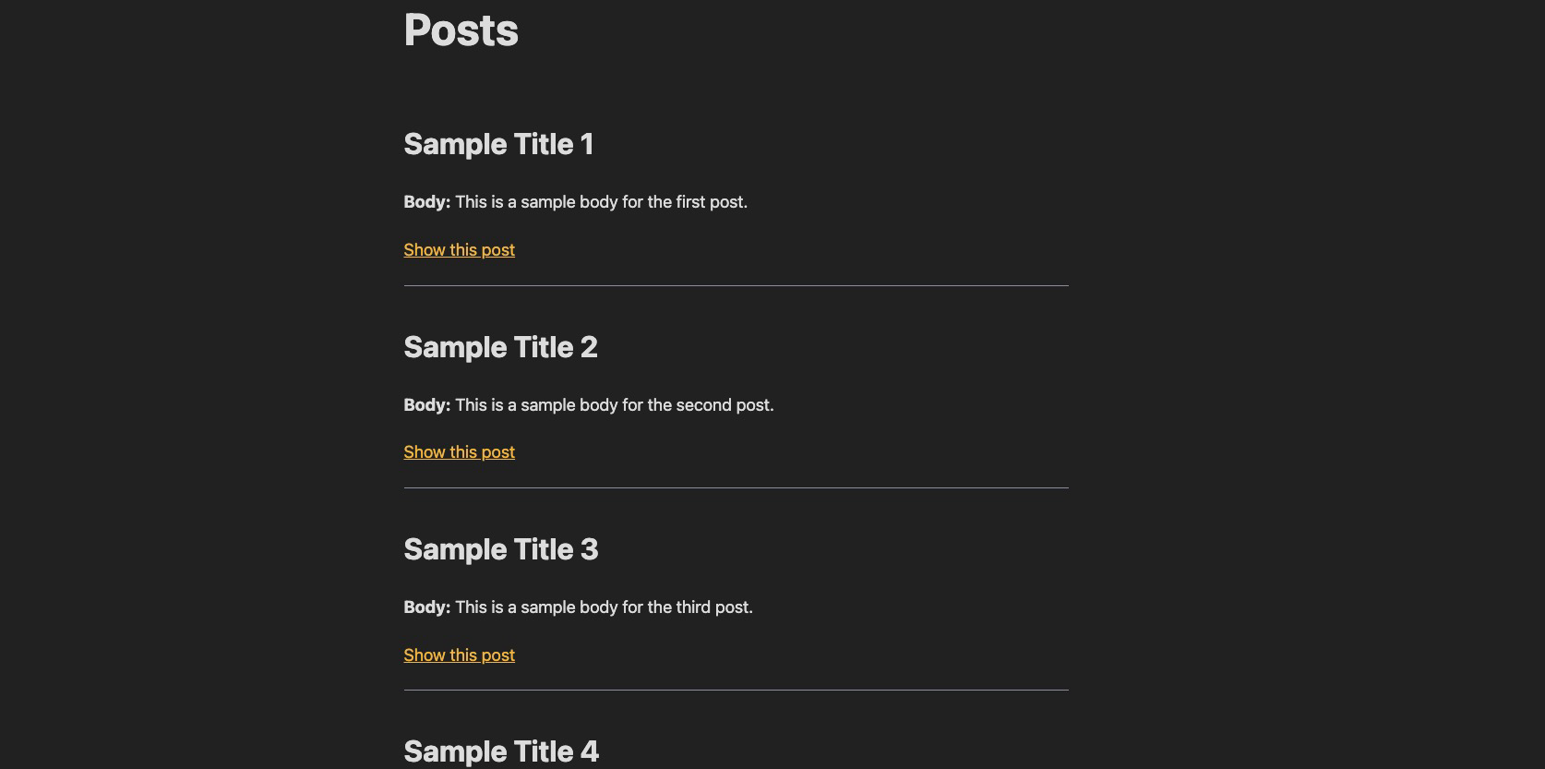Screen dimensions: 1545x769
Task: Click the heading 'Sample Title 1'
Action: tap(498, 144)
